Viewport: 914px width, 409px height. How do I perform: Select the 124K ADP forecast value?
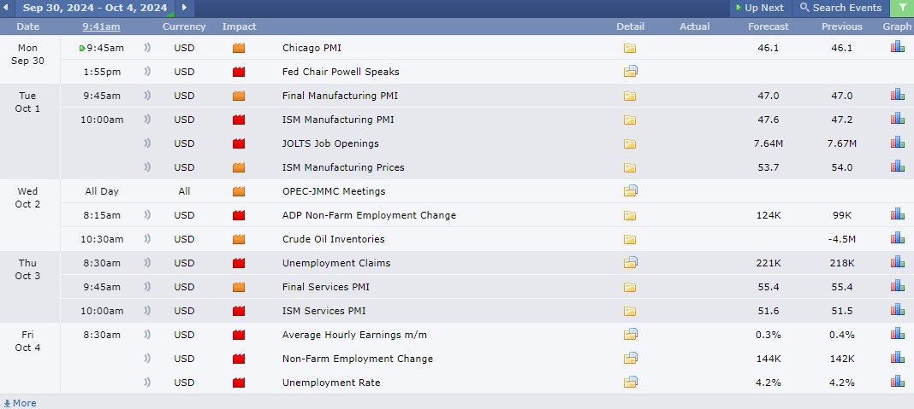pyautogui.click(x=769, y=214)
